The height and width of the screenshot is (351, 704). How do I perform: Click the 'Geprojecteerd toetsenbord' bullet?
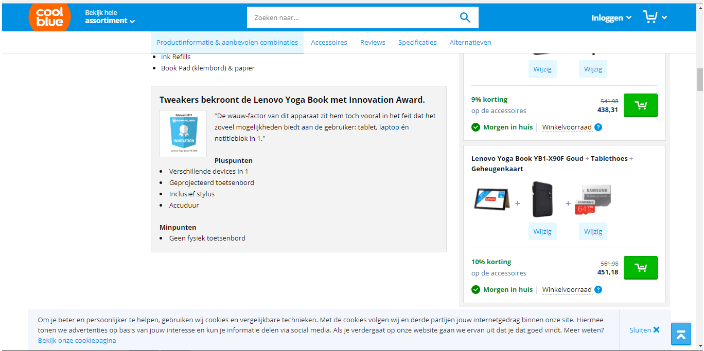pos(212,182)
